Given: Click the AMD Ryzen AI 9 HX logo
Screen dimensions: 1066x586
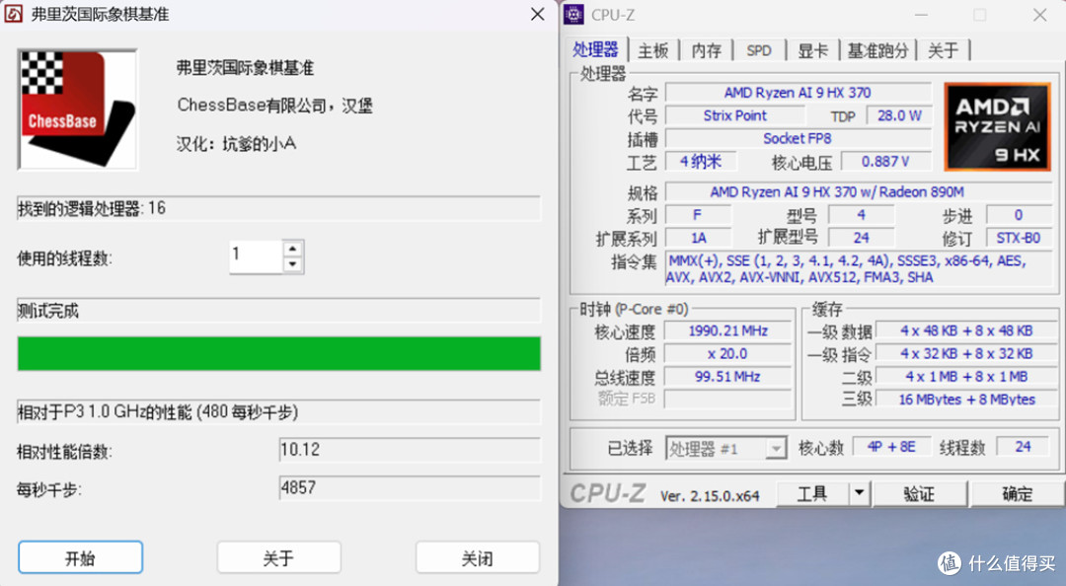Looking at the screenshot, I should (x=997, y=126).
